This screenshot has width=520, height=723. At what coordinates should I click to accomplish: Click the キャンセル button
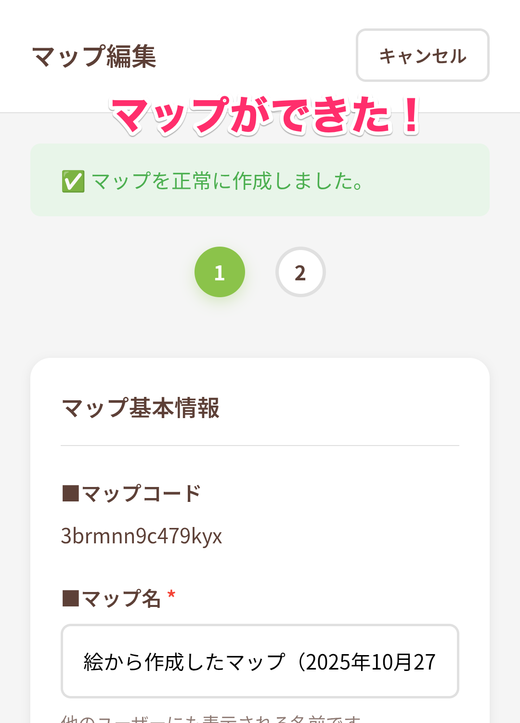click(x=422, y=55)
